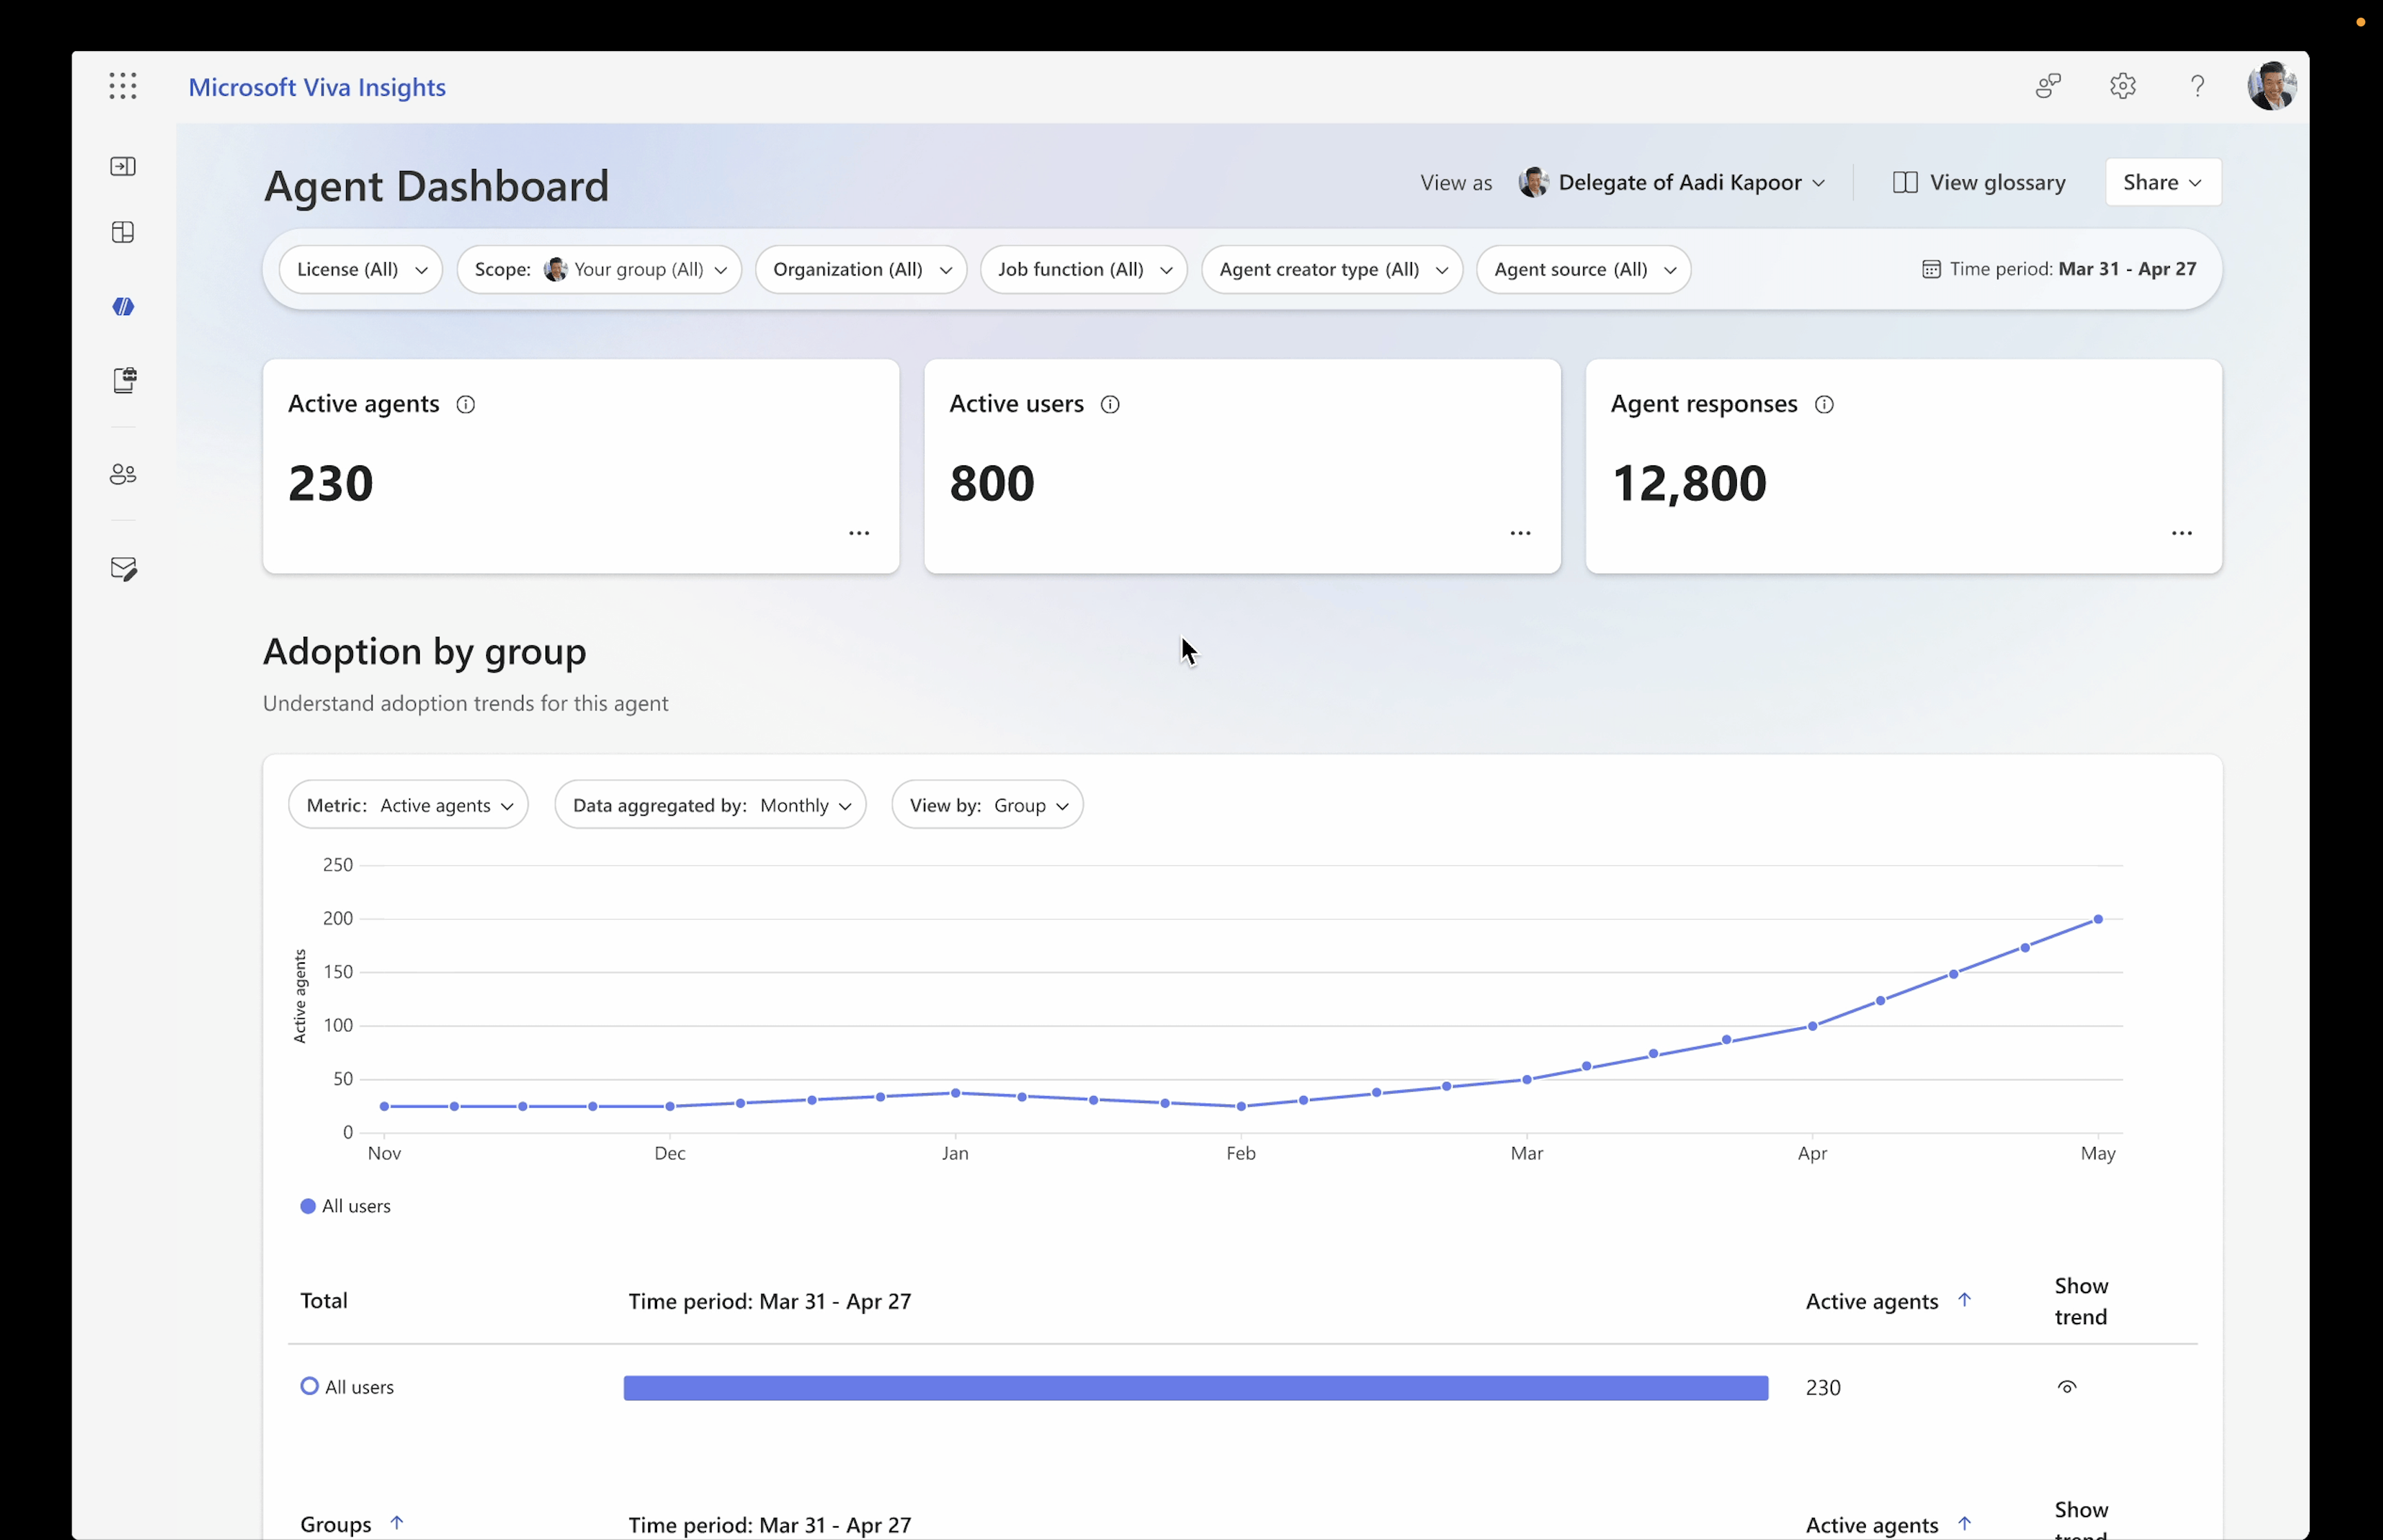Open the overflow menu on the Active agents card
Screen dimensions: 2383x1540
(x=860, y=533)
